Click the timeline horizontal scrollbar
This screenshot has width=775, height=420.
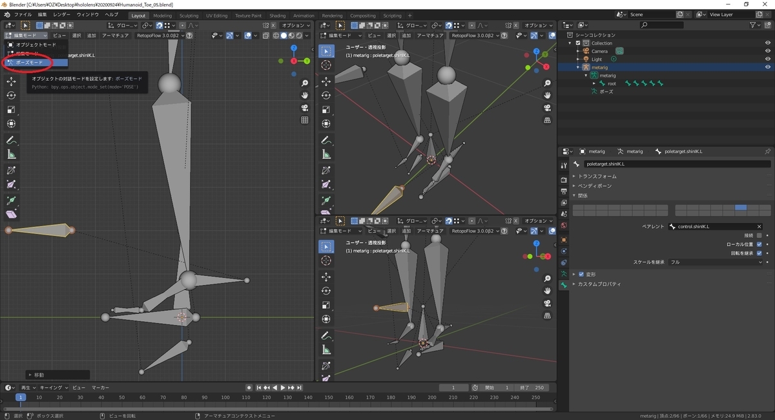coord(278,408)
